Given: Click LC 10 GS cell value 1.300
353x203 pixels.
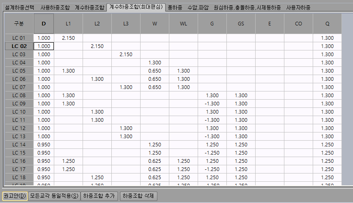Looking at the screenshot, I should pos(241,112).
